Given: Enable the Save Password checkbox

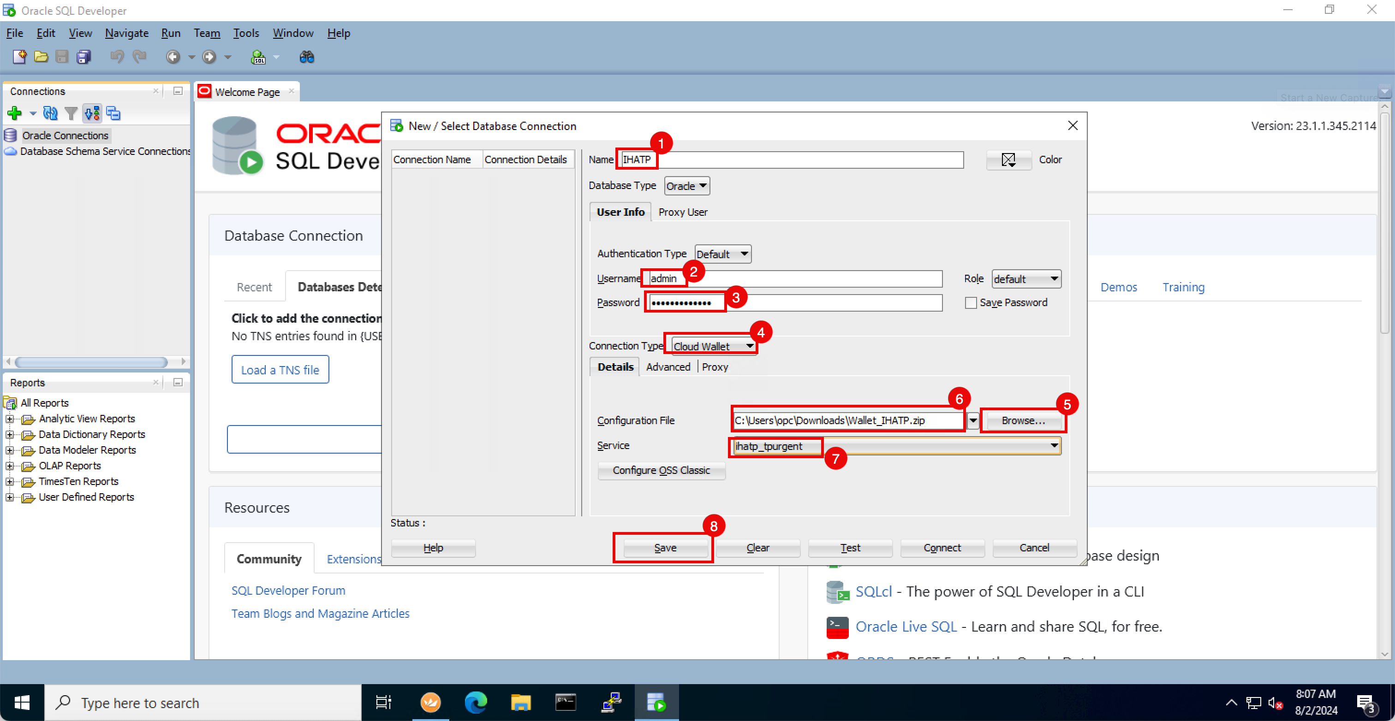Looking at the screenshot, I should pos(971,302).
